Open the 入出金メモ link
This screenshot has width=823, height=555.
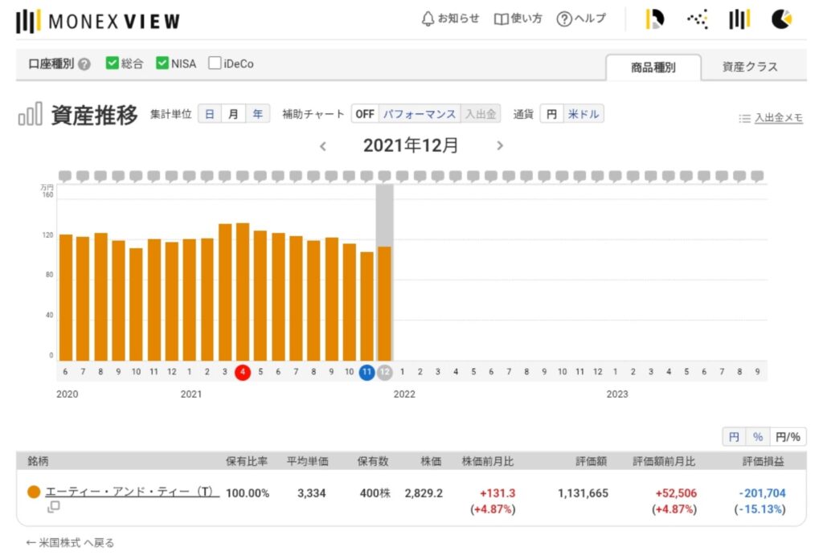[778, 118]
